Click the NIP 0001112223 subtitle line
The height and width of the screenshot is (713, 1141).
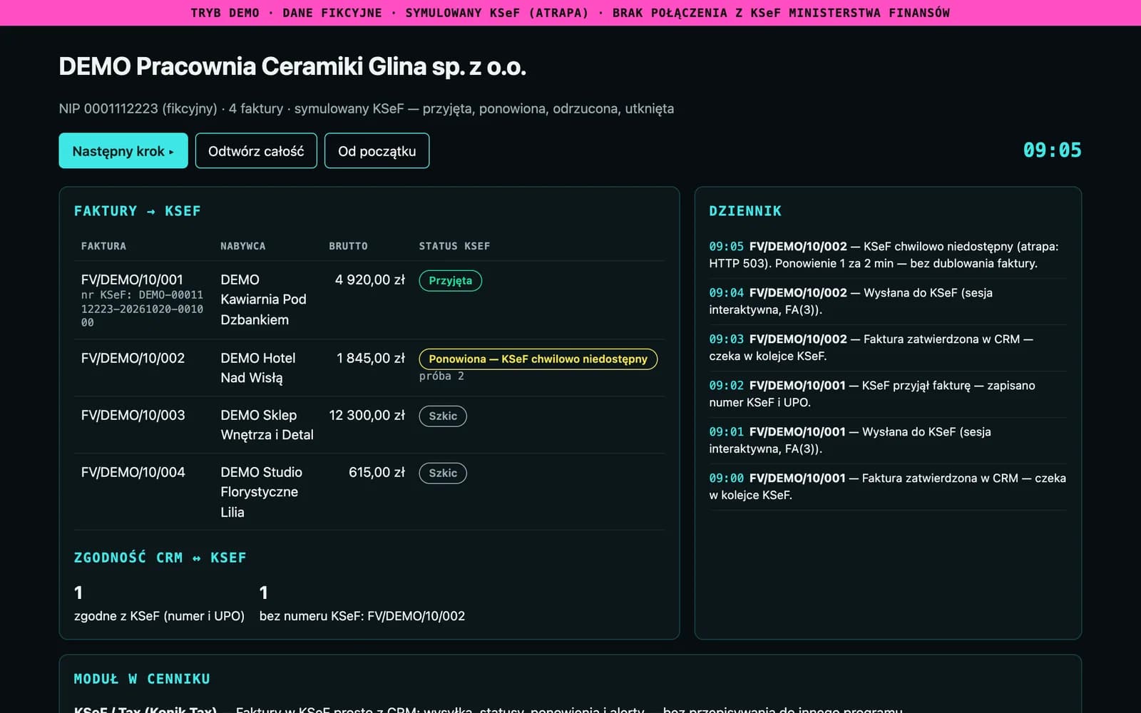click(366, 108)
